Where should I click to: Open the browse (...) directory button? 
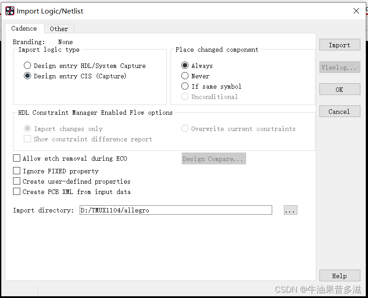pos(290,210)
